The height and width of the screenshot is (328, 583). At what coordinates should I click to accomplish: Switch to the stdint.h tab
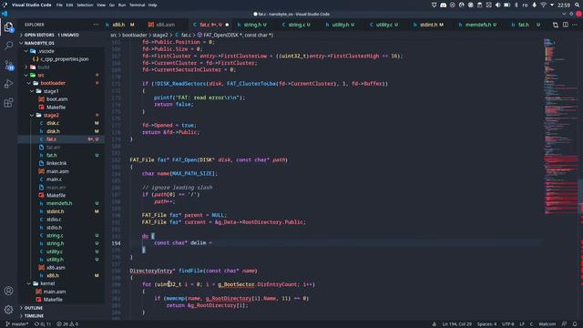(429, 25)
